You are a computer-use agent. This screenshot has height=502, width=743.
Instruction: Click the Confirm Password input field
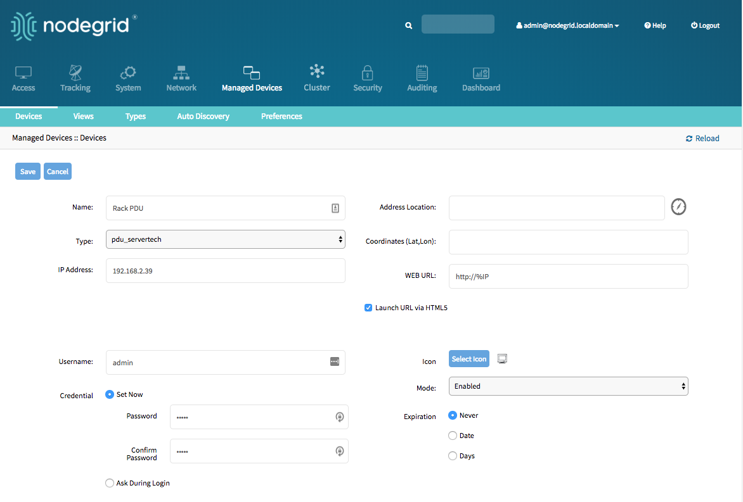(x=259, y=451)
